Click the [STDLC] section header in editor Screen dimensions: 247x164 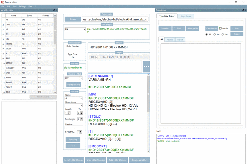point(95,117)
